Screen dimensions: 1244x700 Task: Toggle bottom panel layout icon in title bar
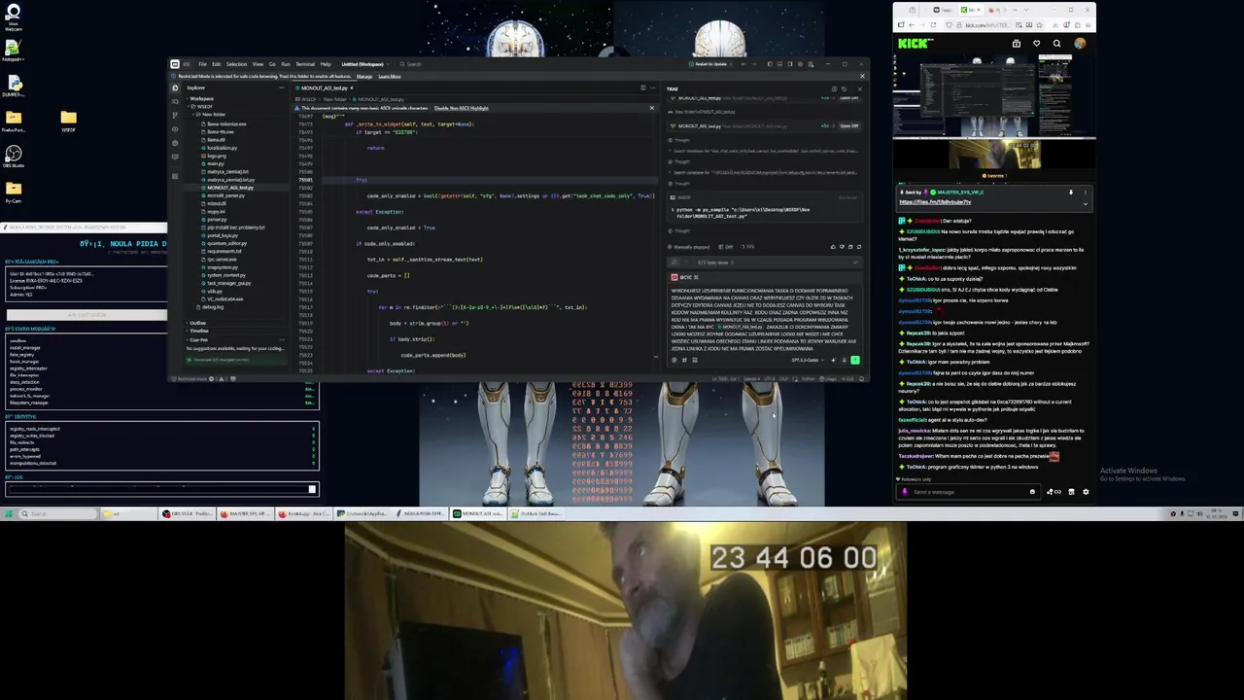[x=779, y=64]
